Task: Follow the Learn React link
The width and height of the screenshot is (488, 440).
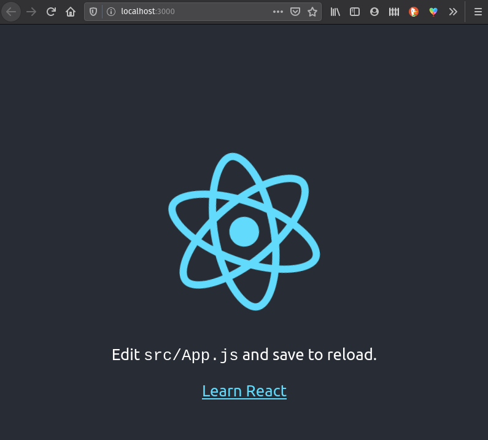Action: pos(244,391)
